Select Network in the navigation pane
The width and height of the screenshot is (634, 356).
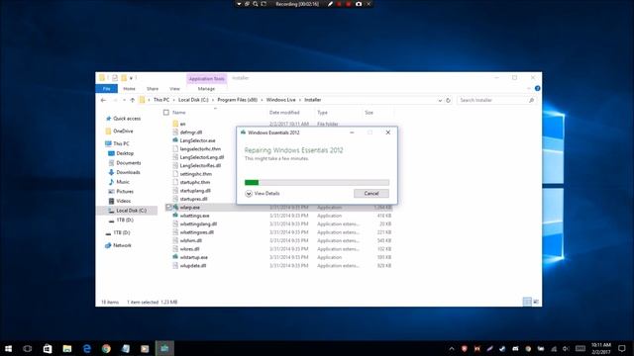tap(122, 245)
